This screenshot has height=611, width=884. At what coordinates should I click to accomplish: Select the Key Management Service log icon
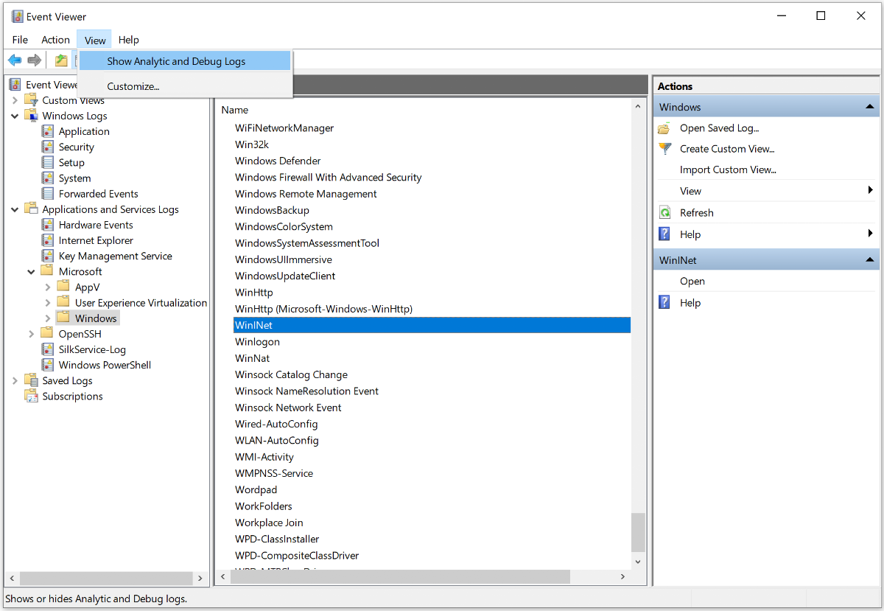48,256
